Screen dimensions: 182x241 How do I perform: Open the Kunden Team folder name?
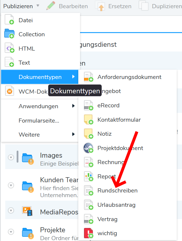(x=59, y=180)
